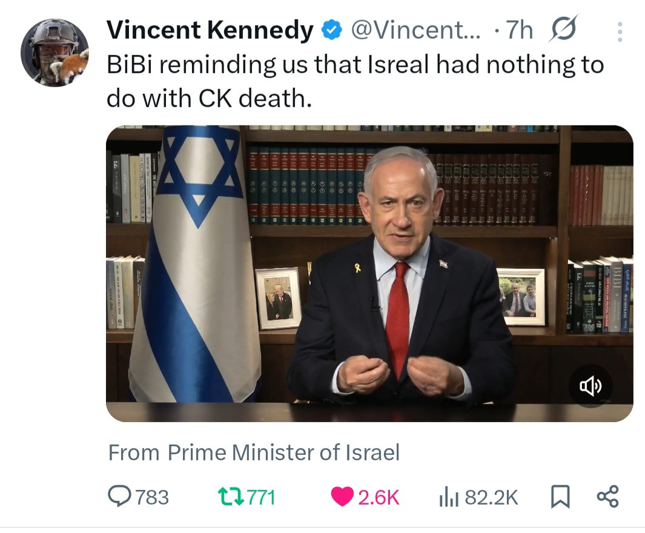Click the tweet text about BiBi
645x533 pixels.
tap(355, 81)
